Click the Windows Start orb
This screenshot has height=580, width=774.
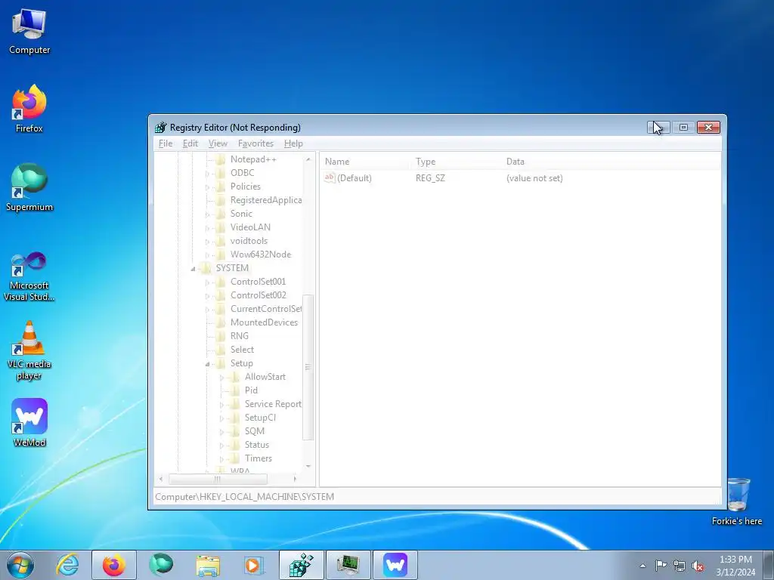[x=20, y=565]
